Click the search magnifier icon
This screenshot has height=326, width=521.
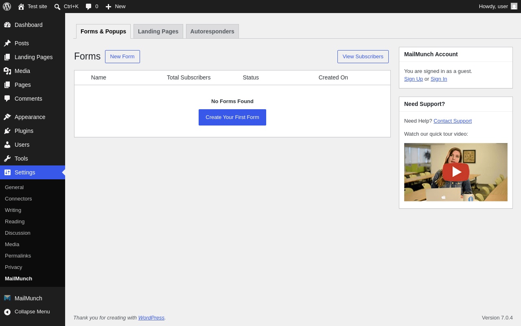pyautogui.click(x=57, y=7)
